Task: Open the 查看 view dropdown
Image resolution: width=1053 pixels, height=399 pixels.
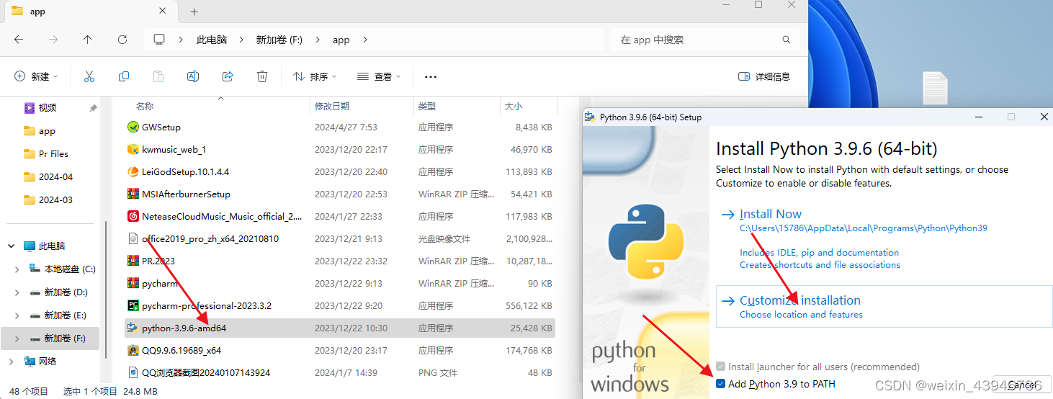Action: (x=379, y=76)
